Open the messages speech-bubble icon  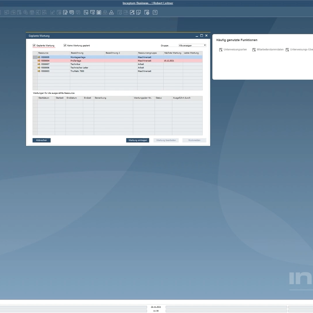click(72, 12)
